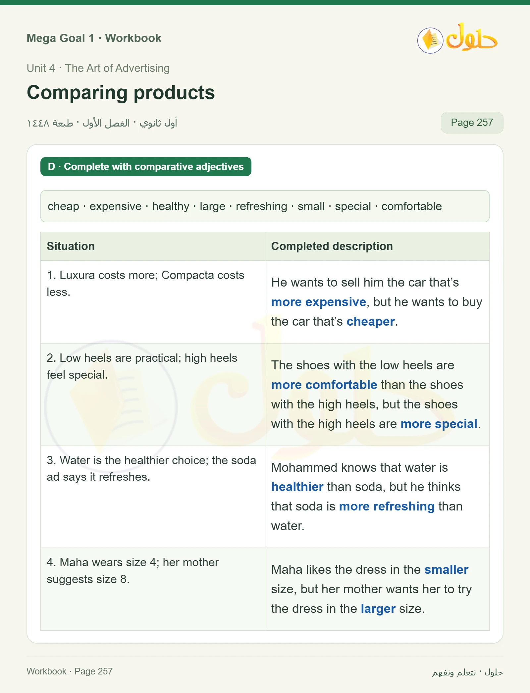Click the answer 'cheaper' in row one
Screen dimensions: 530x693
tap(370, 322)
